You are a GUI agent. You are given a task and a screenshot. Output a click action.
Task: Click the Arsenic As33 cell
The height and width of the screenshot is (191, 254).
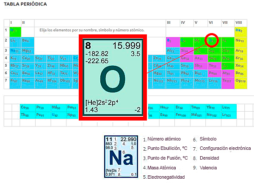201,59
